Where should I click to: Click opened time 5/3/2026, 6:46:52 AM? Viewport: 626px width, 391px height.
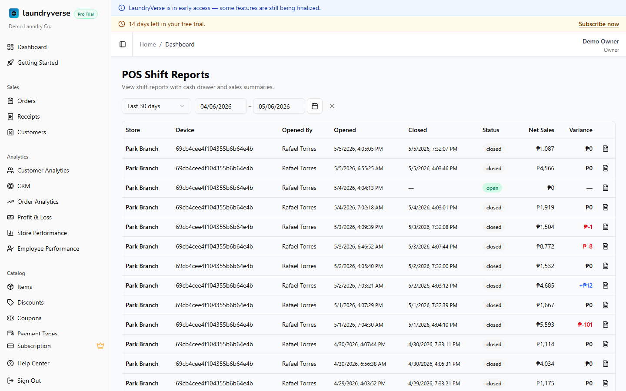tap(359, 246)
